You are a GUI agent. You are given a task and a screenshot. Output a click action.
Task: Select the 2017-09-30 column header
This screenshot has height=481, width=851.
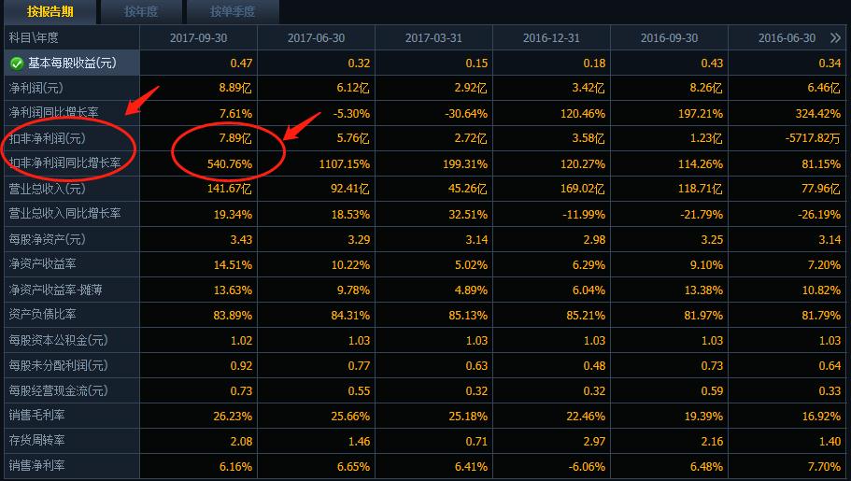[199, 38]
